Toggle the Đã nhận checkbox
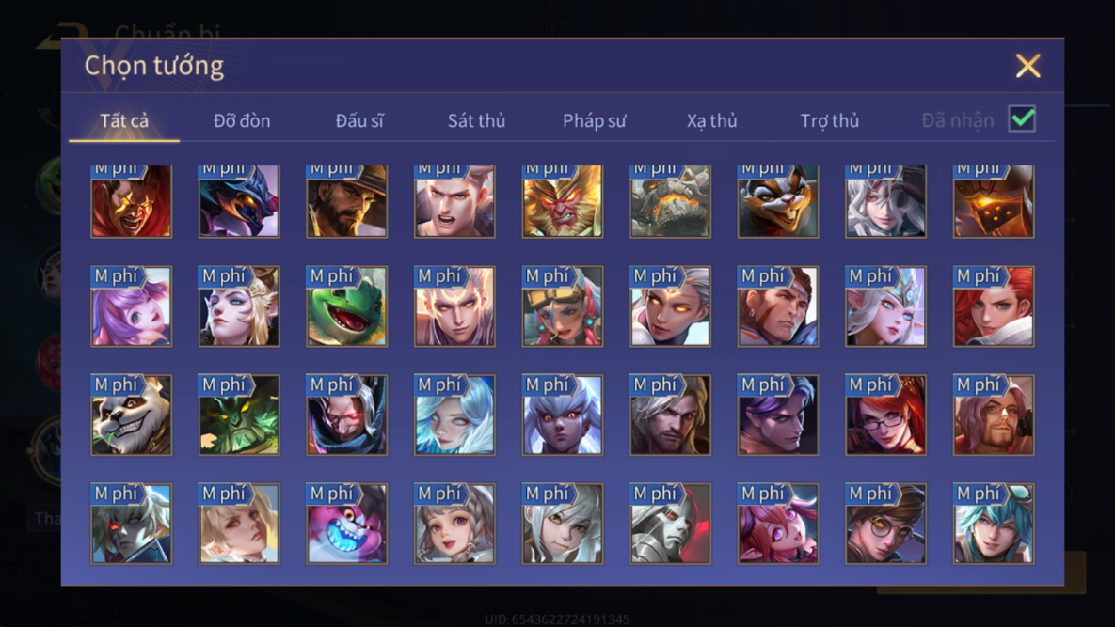 [x=1022, y=118]
